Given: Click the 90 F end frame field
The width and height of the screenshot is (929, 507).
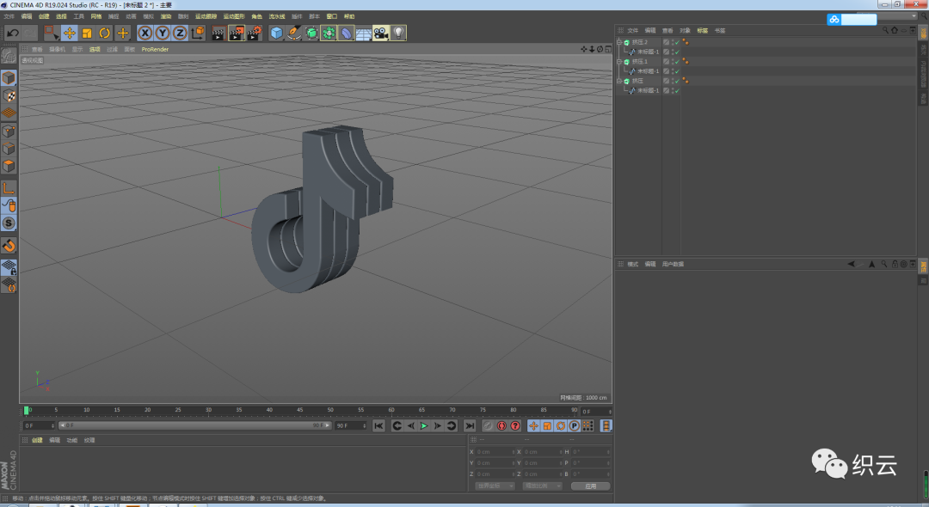Looking at the screenshot, I should click(351, 426).
